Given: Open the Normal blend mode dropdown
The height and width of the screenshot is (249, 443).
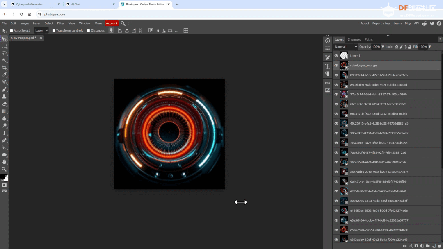Looking at the screenshot, I should pos(346,47).
